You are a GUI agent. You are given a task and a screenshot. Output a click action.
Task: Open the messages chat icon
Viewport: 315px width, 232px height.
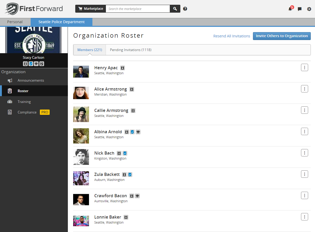[x=299, y=9]
